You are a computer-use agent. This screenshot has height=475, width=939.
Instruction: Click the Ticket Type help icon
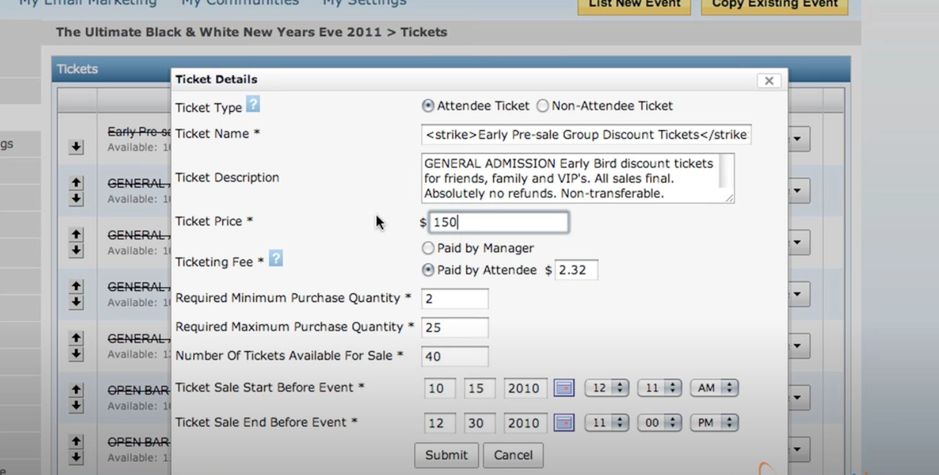click(x=253, y=104)
